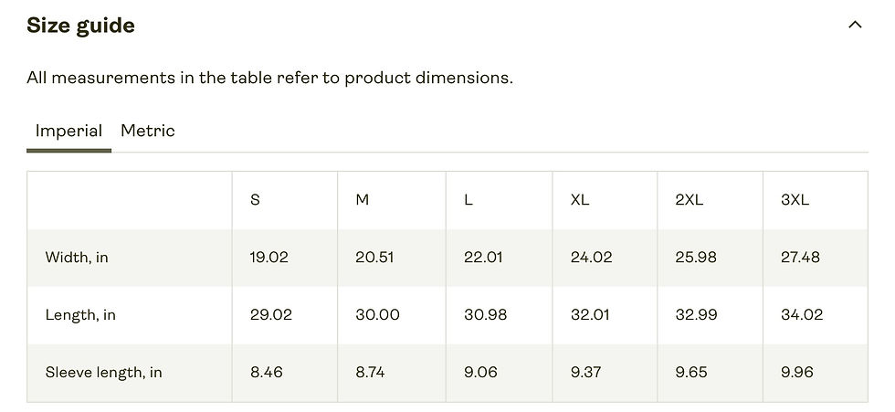Image resolution: width=895 pixels, height=412 pixels.
Task: Click the 24.02 width value for XL
Action: coord(591,258)
